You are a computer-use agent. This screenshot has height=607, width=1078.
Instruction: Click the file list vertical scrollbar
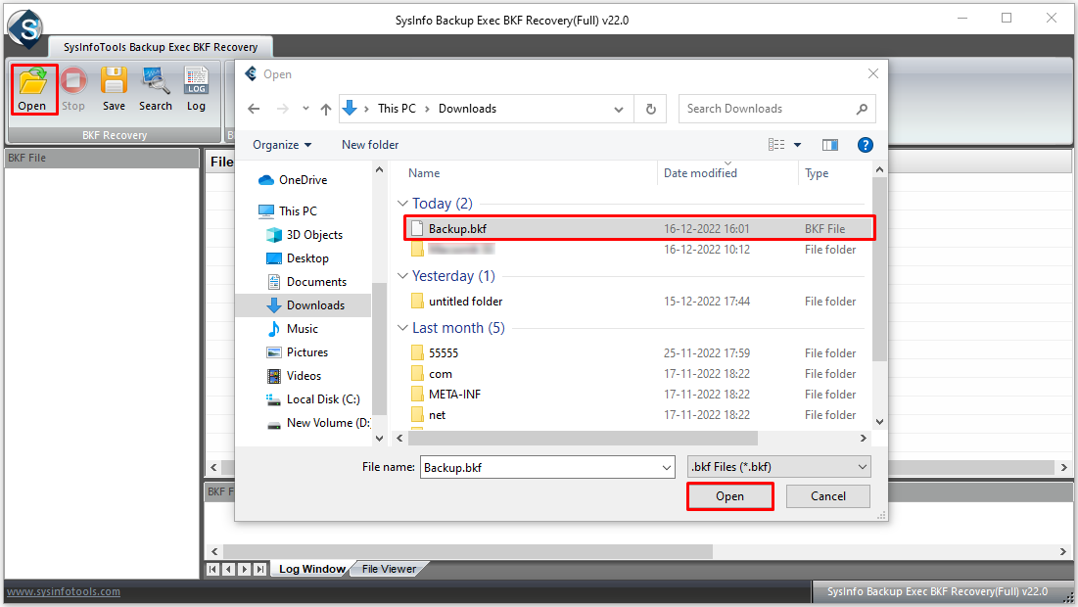pos(879,269)
